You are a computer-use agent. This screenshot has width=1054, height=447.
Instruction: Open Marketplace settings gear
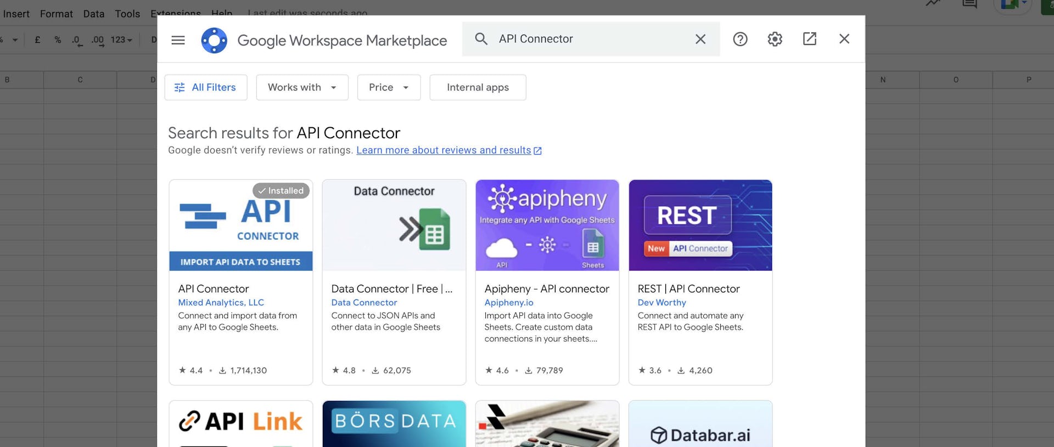pyautogui.click(x=775, y=39)
